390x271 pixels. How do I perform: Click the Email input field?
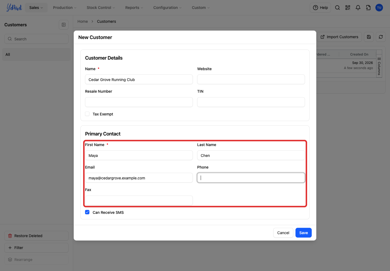pyautogui.click(x=139, y=178)
